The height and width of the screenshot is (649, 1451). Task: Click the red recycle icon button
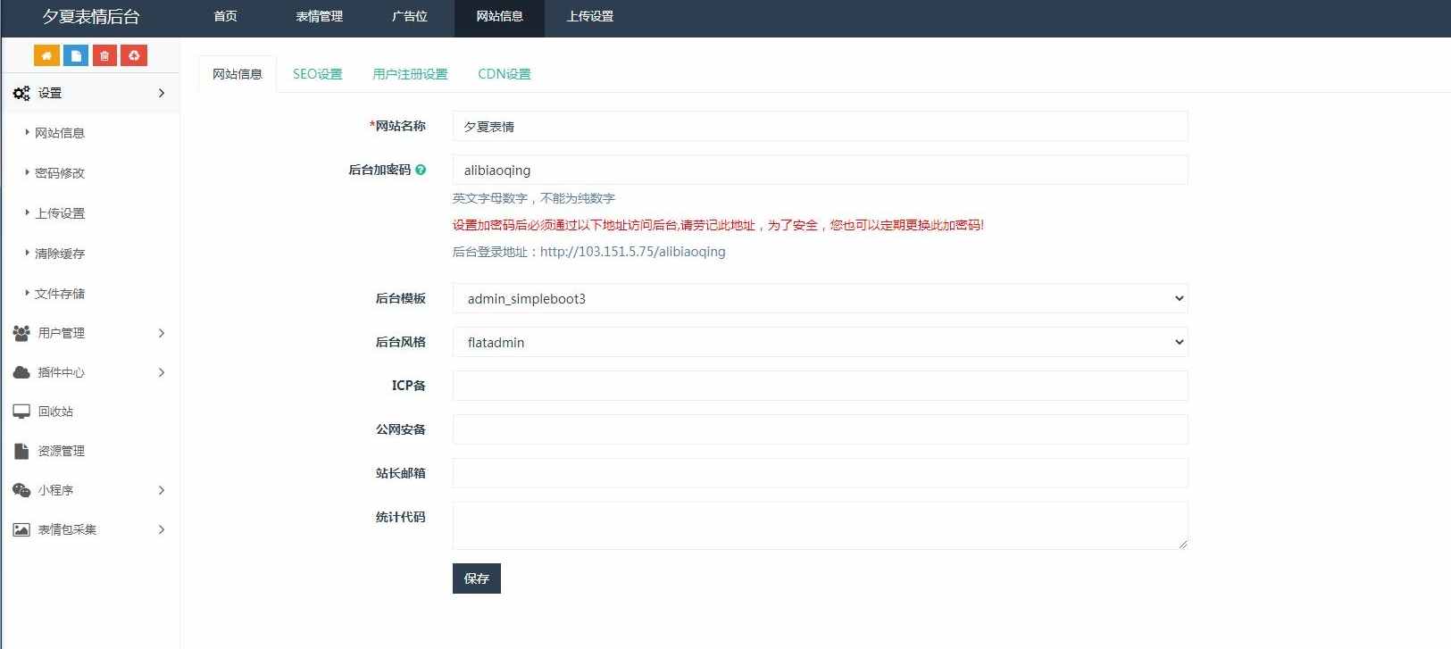pyautogui.click(x=134, y=55)
